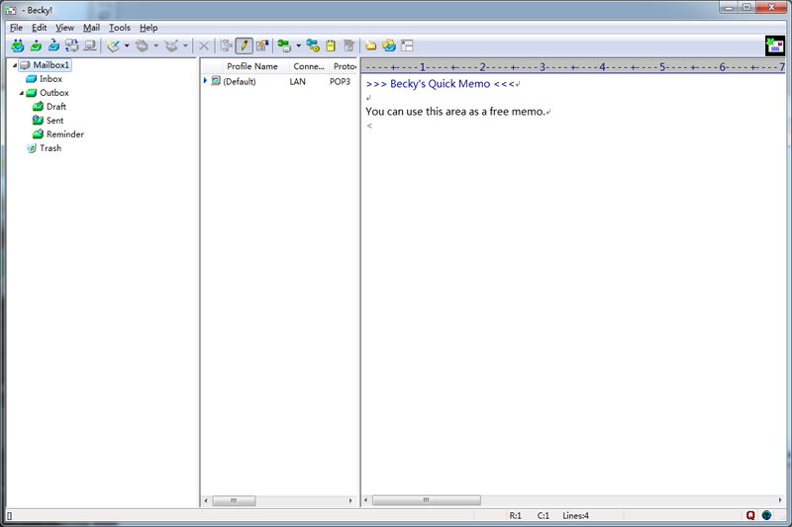Click the yellow pencil toolbar button

click(x=244, y=45)
